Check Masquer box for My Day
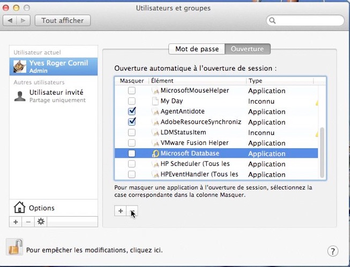Viewport: 350px width, 267px height. click(x=132, y=101)
